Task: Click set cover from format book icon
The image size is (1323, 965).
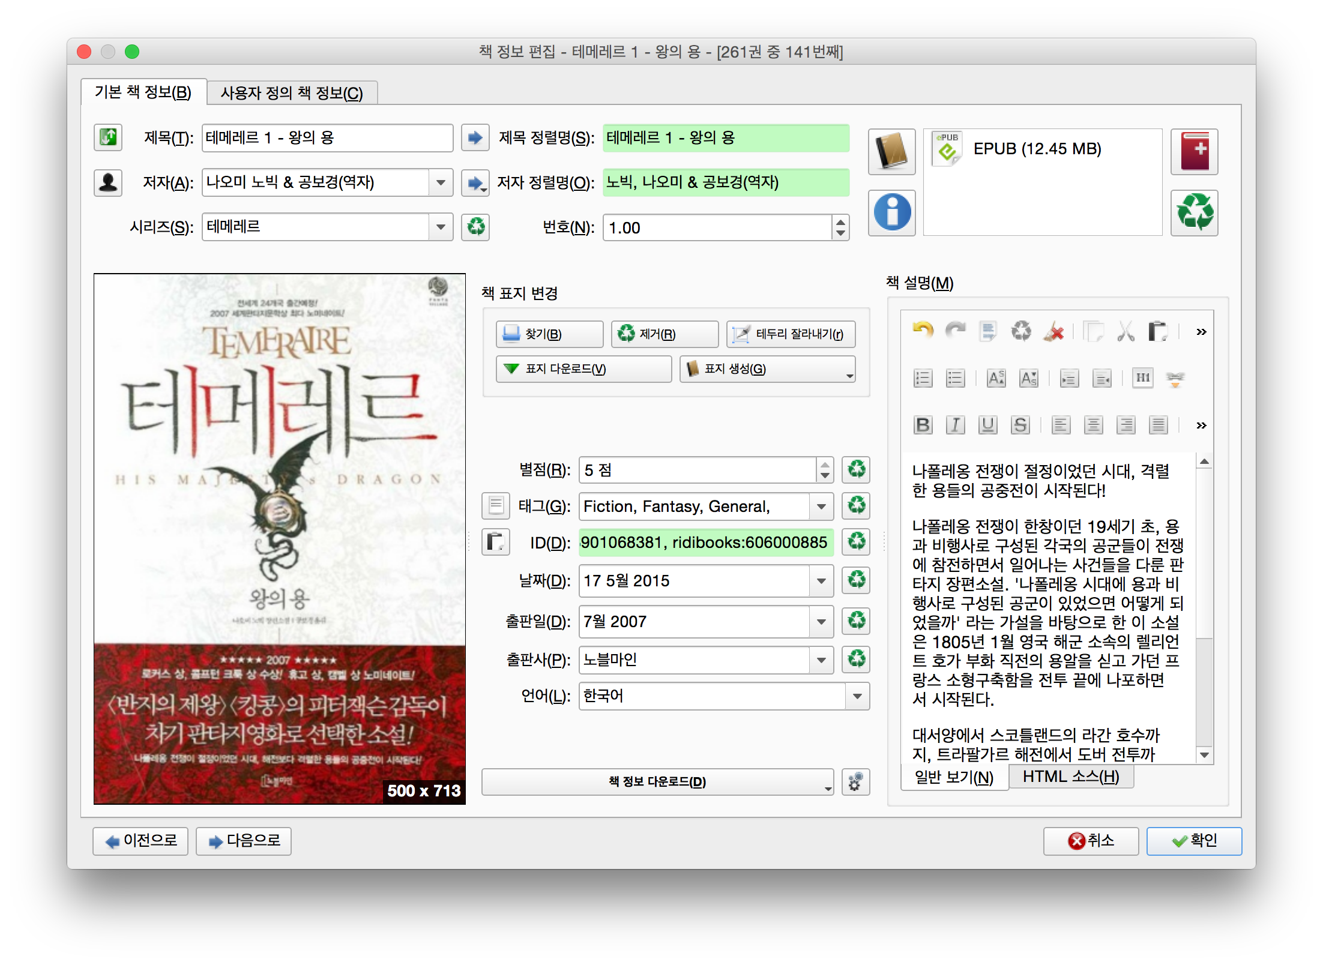Action: pyautogui.click(x=891, y=152)
